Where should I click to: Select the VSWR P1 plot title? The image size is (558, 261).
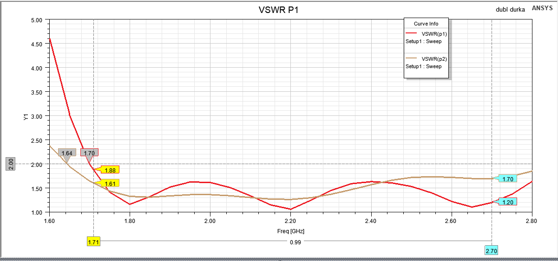278,10
